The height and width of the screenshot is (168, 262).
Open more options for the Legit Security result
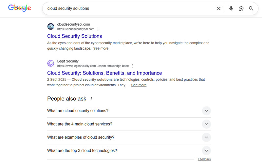coord(133,66)
